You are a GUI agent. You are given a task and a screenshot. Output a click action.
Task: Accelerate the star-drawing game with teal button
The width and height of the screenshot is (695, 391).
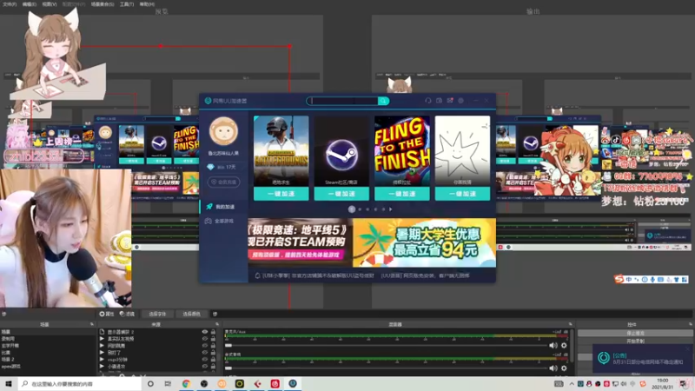[462, 194]
